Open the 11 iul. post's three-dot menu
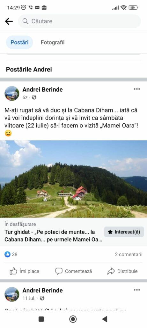The width and height of the screenshot is (147, 328). pyautogui.click(x=137, y=290)
